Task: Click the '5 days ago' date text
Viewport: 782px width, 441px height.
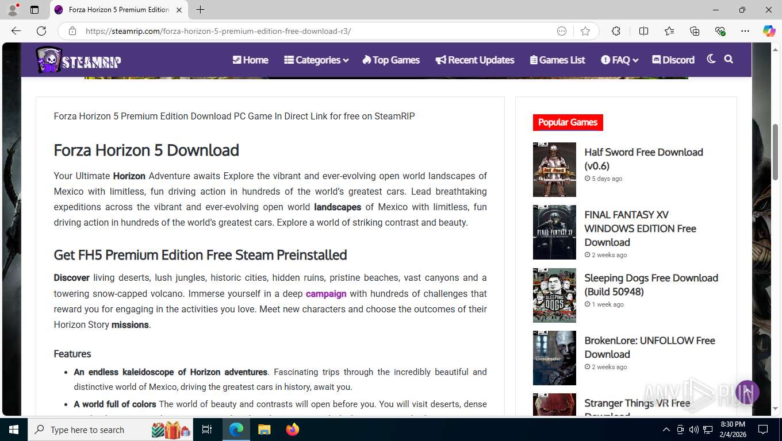Action: tap(607, 179)
